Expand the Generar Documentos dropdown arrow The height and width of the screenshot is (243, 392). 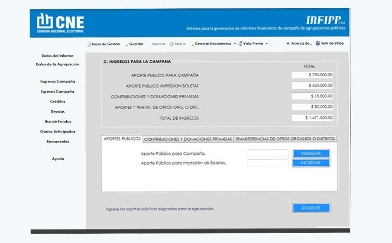coord(235,44)
